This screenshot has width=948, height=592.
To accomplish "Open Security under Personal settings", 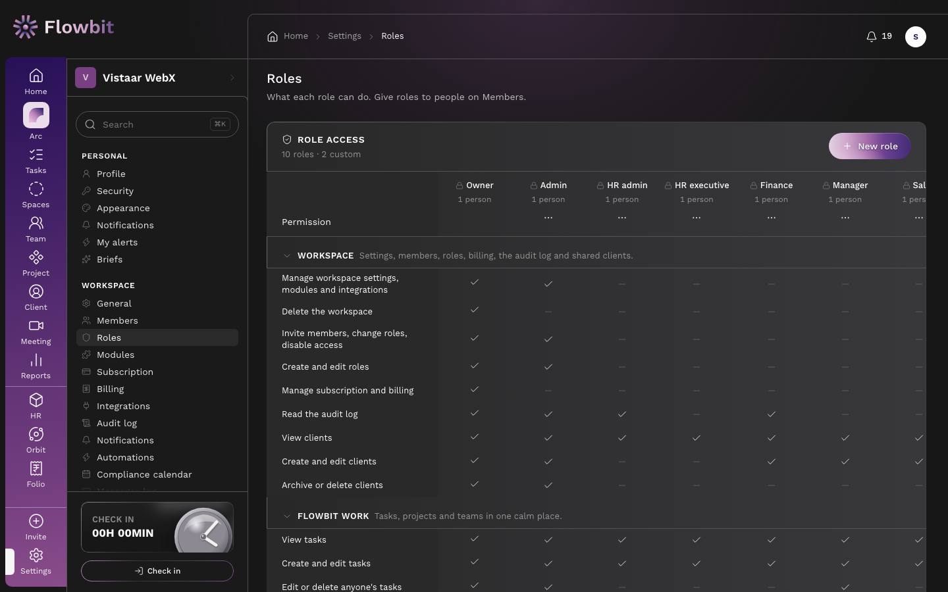I will point(157,191).
